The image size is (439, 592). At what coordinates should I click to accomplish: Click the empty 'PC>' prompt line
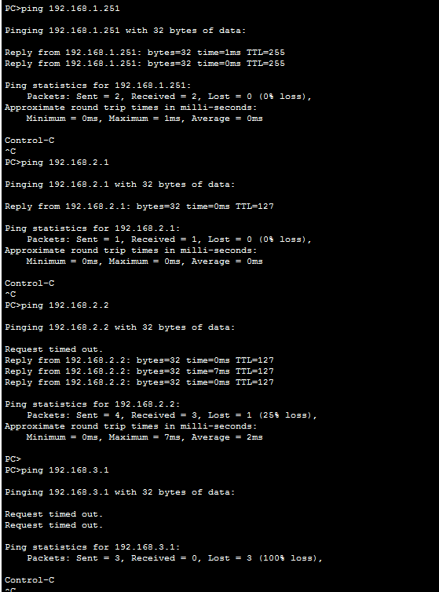tap(13, 459)
